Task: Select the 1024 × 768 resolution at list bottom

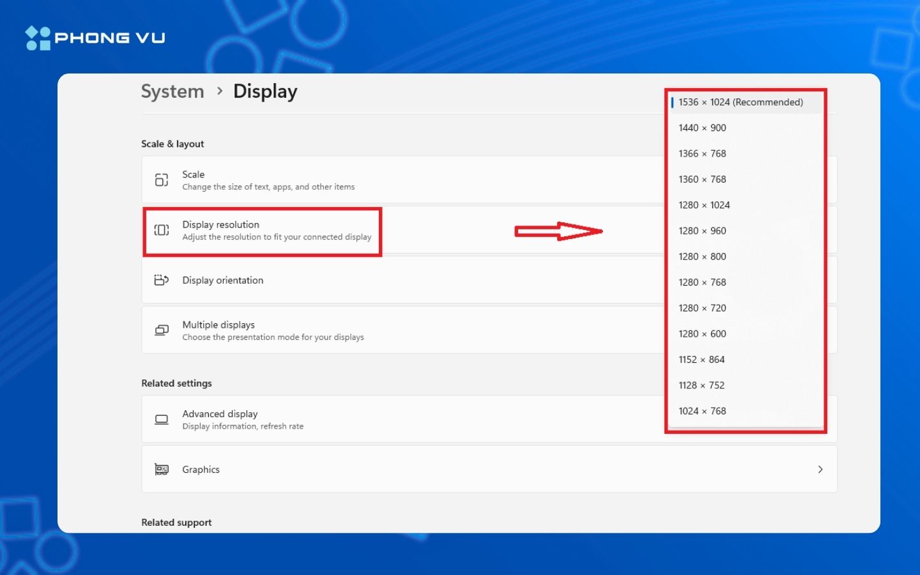Action: coord(702,411)
